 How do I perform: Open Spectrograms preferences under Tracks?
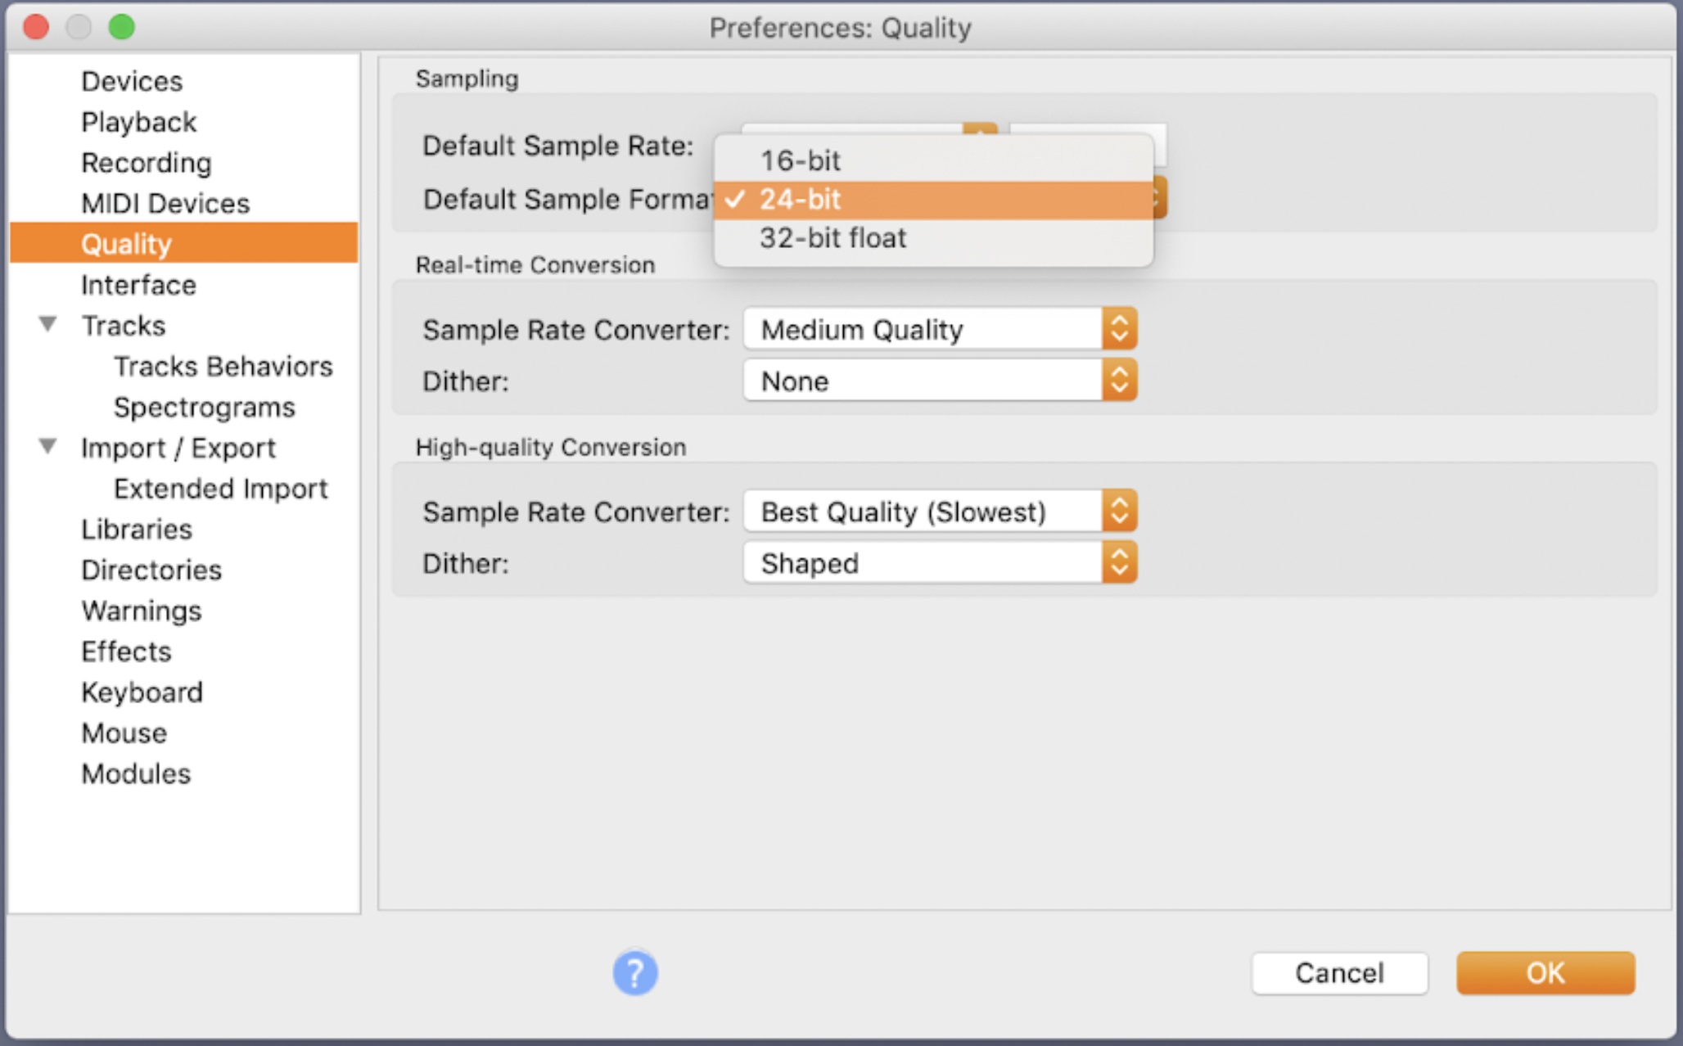click(204, 407)
